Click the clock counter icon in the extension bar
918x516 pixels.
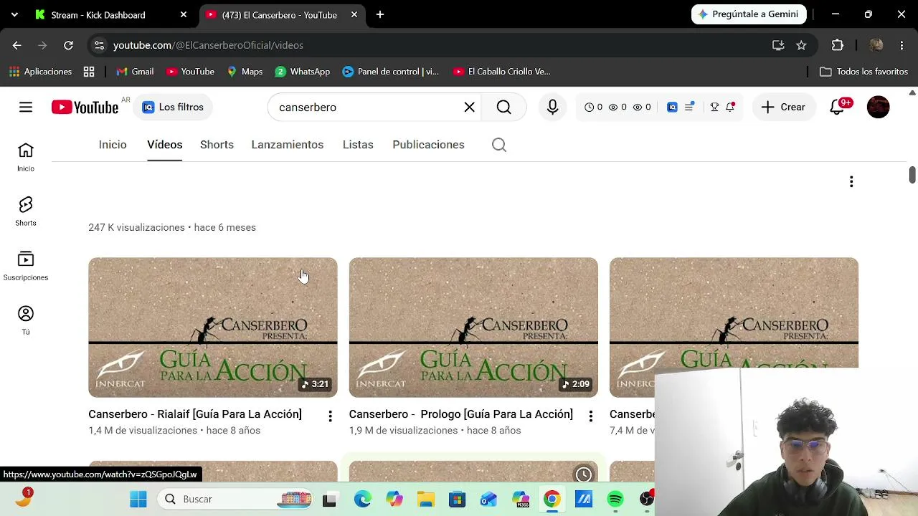click(589, 107)
